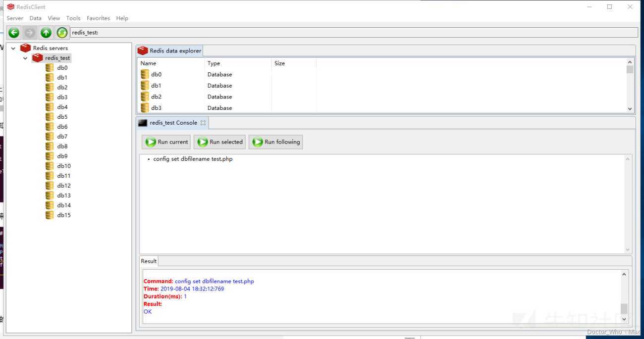Click Result pane scrollbar up arrow
This screenshot has width=644, height=339.
click(x=624, y=274)
